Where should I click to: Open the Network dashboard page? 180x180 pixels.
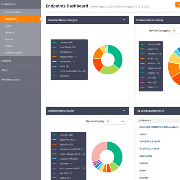[9, 32]
